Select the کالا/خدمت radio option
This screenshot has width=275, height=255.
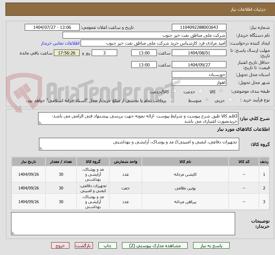click(x=174, y=91)
